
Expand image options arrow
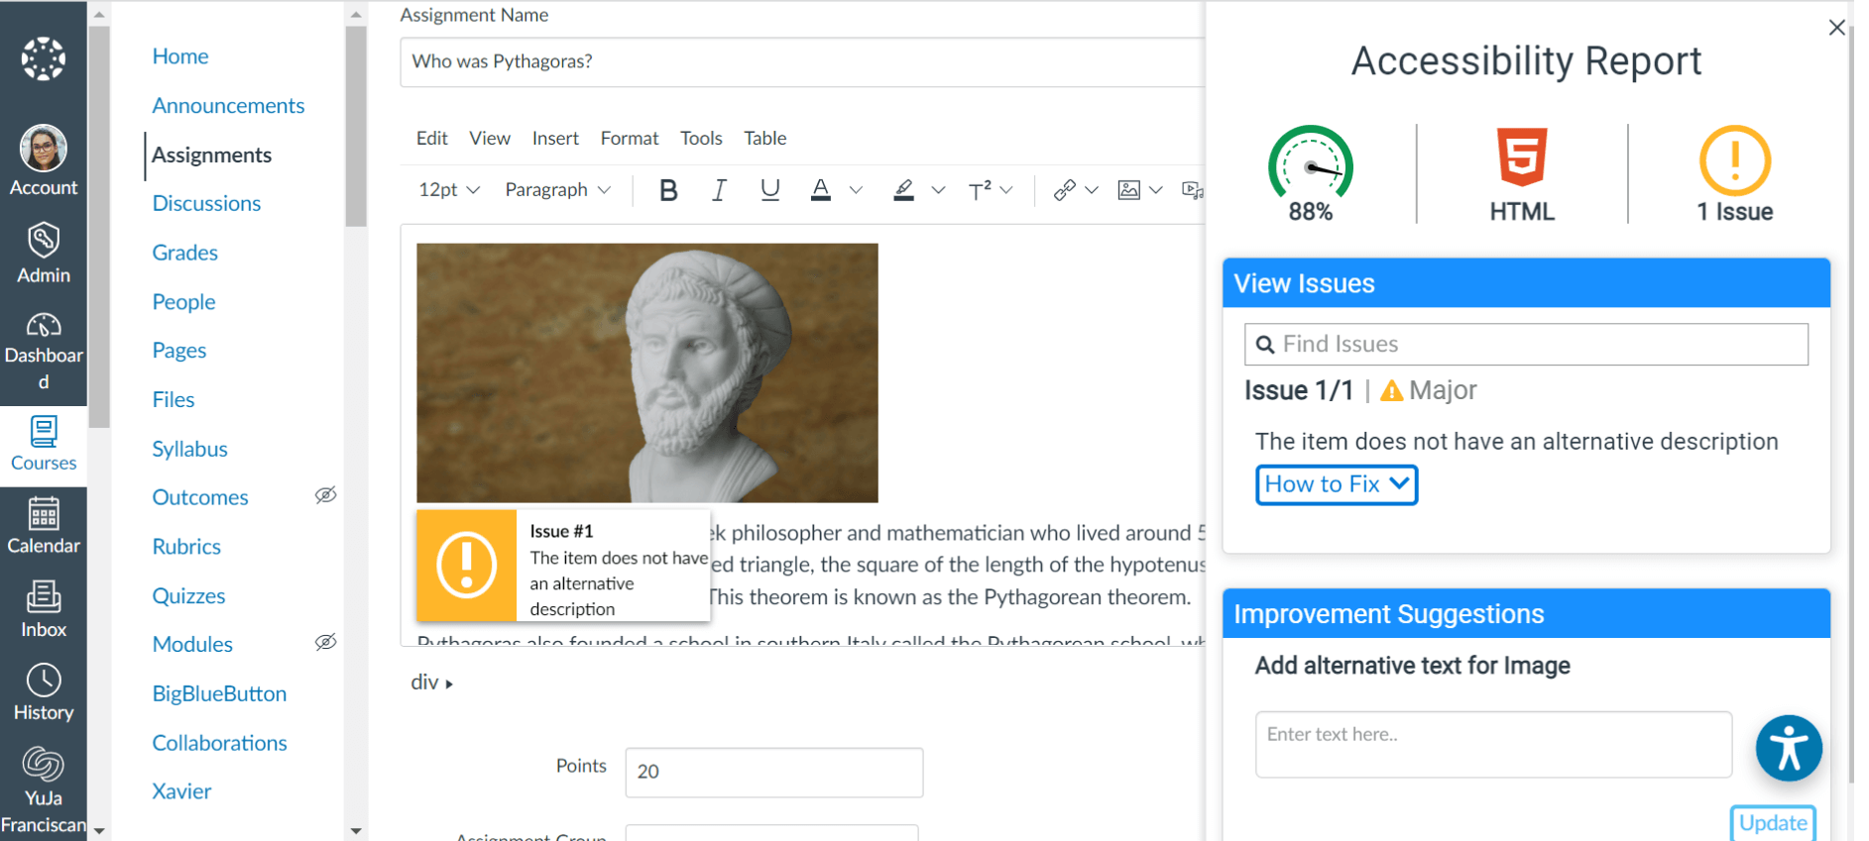point(1155,190)
